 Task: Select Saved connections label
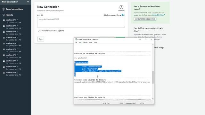coord(14,9)
